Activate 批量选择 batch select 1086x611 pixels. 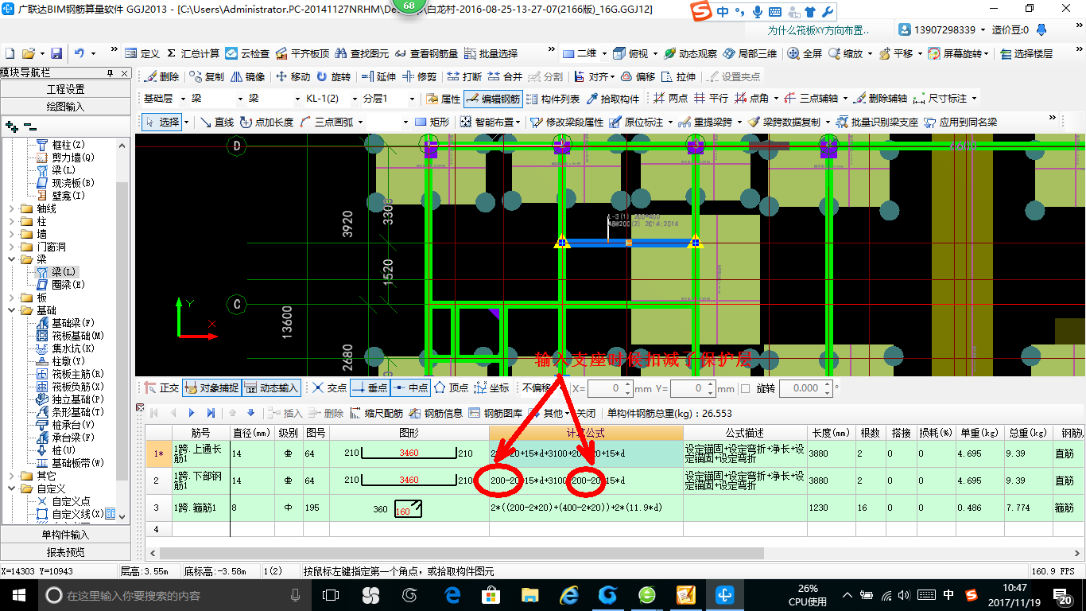(x=491, y=53)
